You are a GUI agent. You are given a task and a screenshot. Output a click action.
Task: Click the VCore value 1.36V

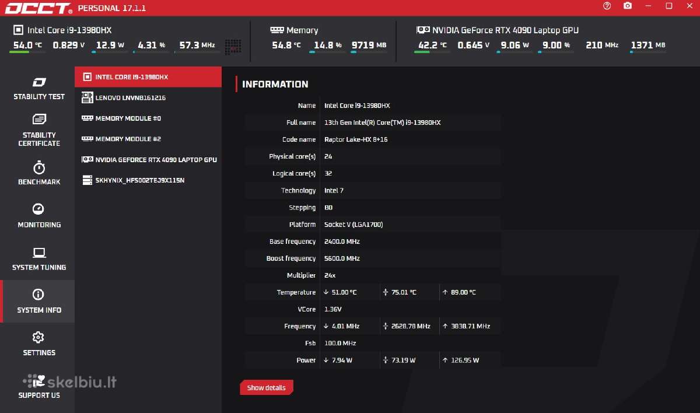[x=332, y=309]
